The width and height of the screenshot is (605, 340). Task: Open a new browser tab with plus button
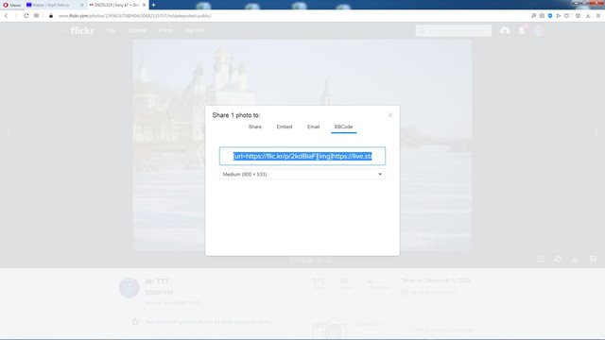[x=153, y=5]
